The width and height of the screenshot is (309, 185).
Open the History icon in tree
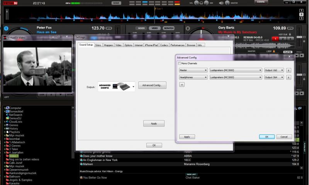[x=7, y=129]
